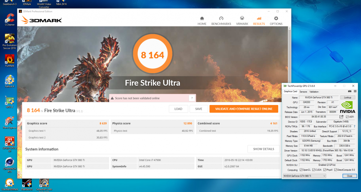Viewport: 361px width, 192px height.
Task: Open Geekbench 3 desktop shortcut
Action: [x=10, y=3]
